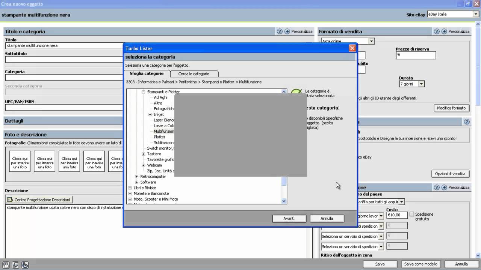This screenshot has width=481, height=270.
Task: Click scroll-up arrow of category tree
Action: click(284, 91)
